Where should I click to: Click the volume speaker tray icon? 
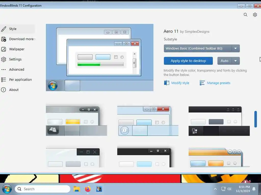229,189
